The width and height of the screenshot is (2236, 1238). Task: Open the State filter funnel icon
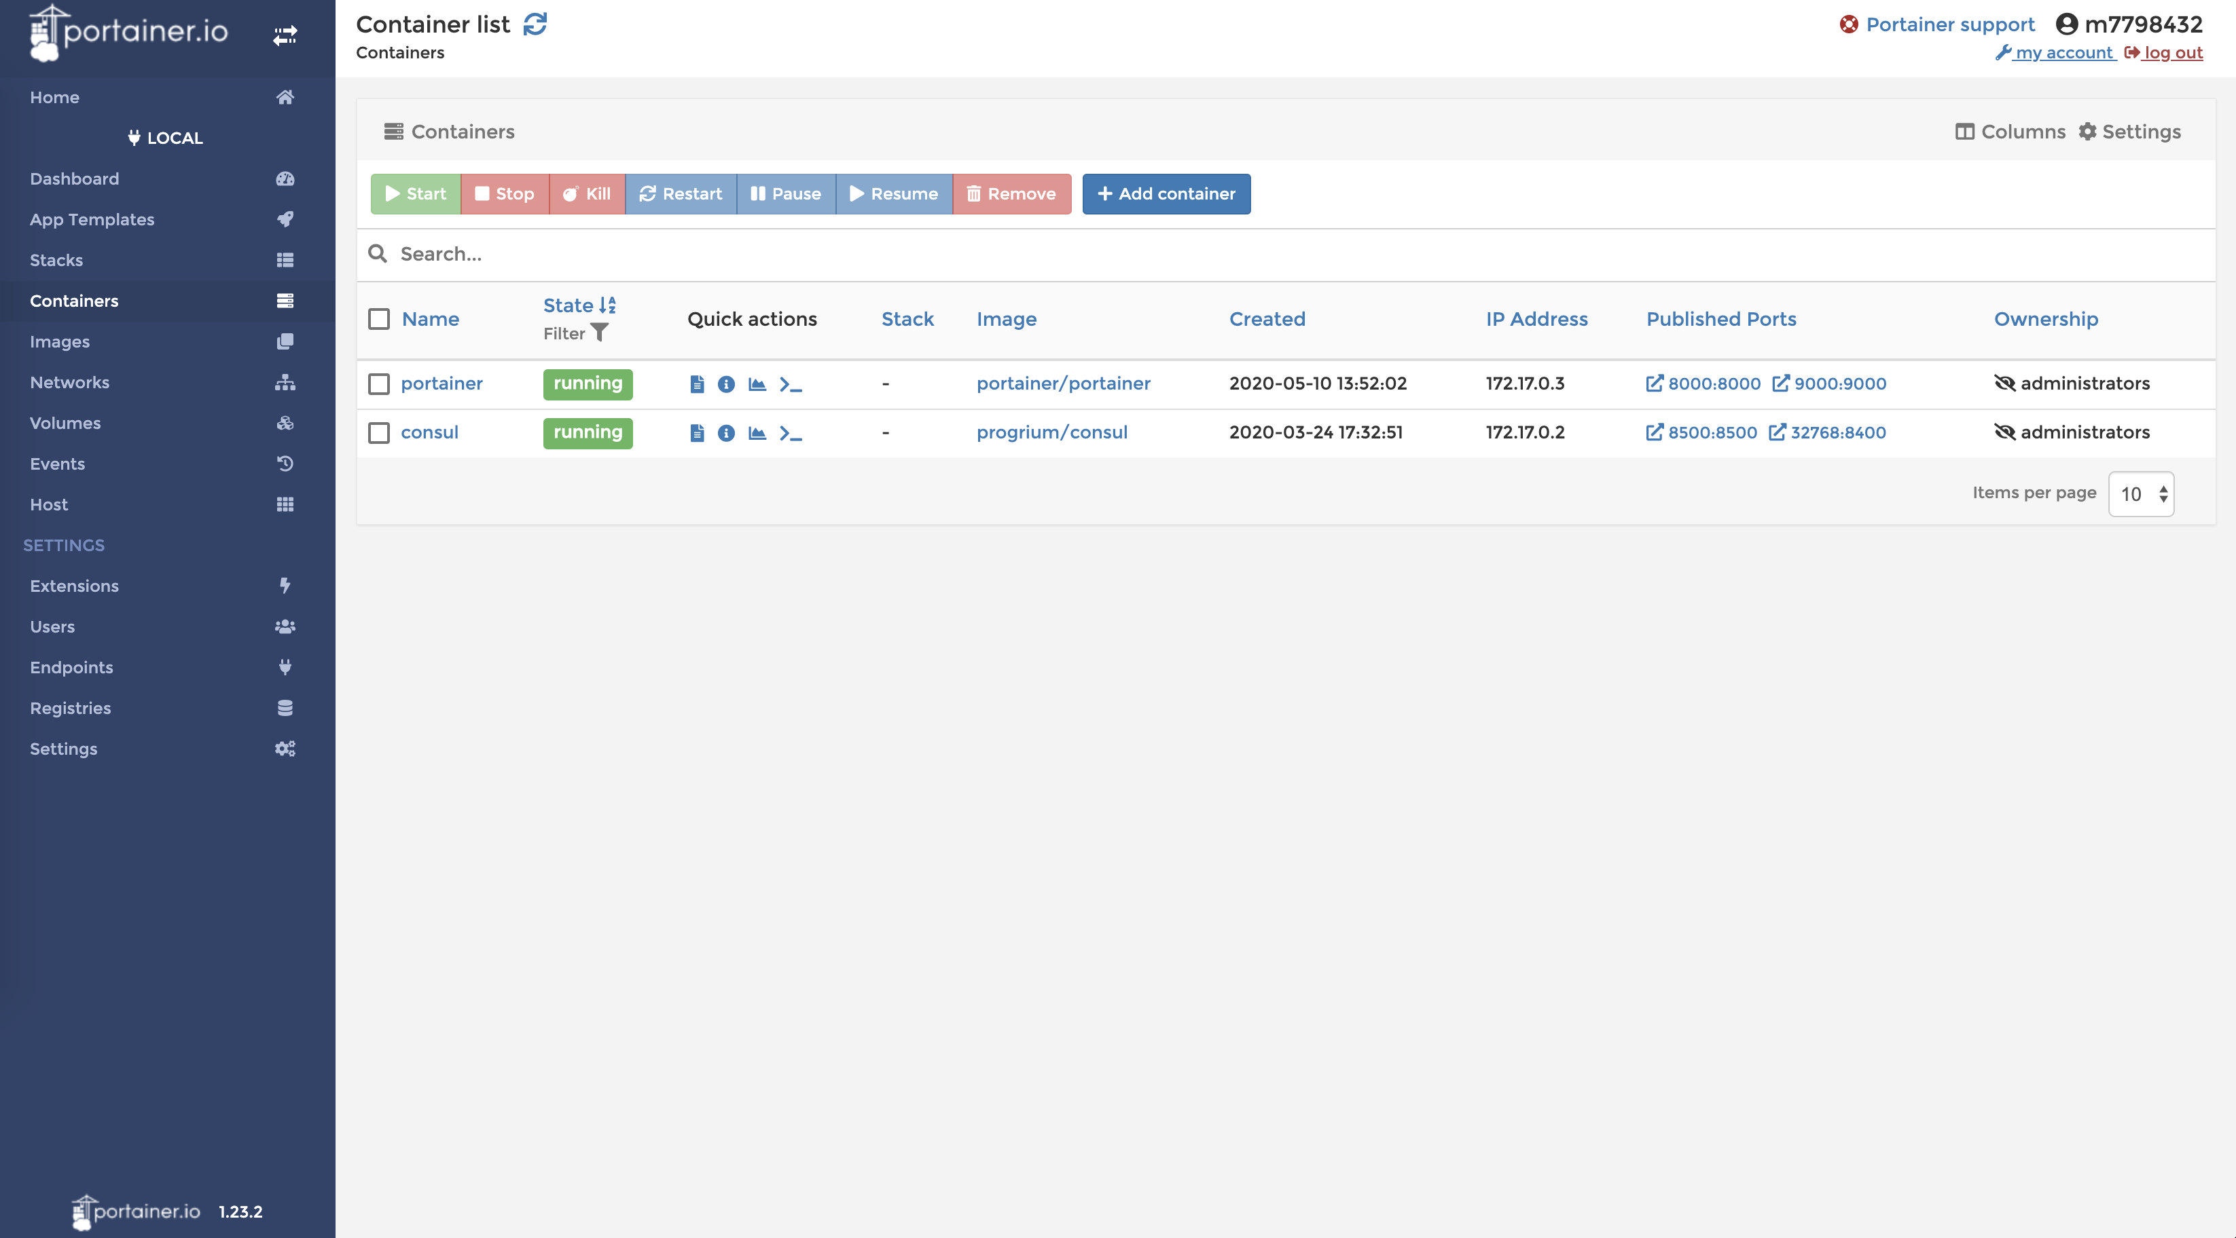pyautogui.click(x=599, y=333)
